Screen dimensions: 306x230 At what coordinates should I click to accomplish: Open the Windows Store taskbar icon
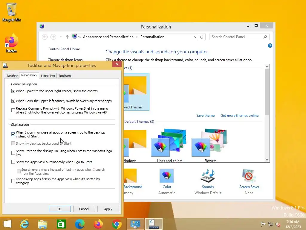point(61,224)
